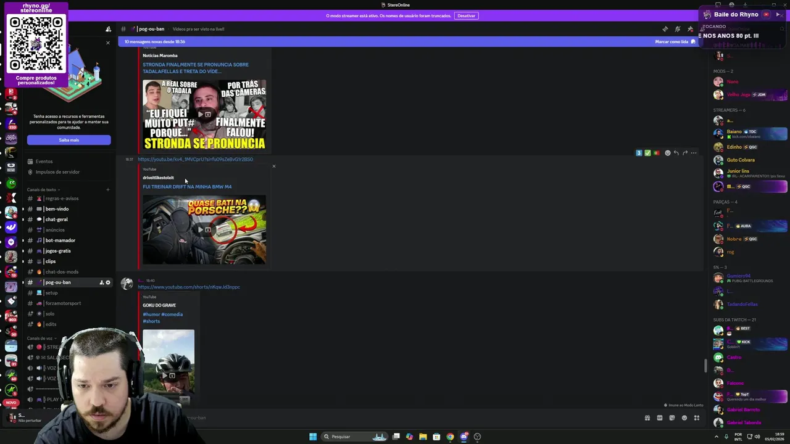790x444 pixels.
Task: Open the sticker picker in message bar
Action: 671,418
